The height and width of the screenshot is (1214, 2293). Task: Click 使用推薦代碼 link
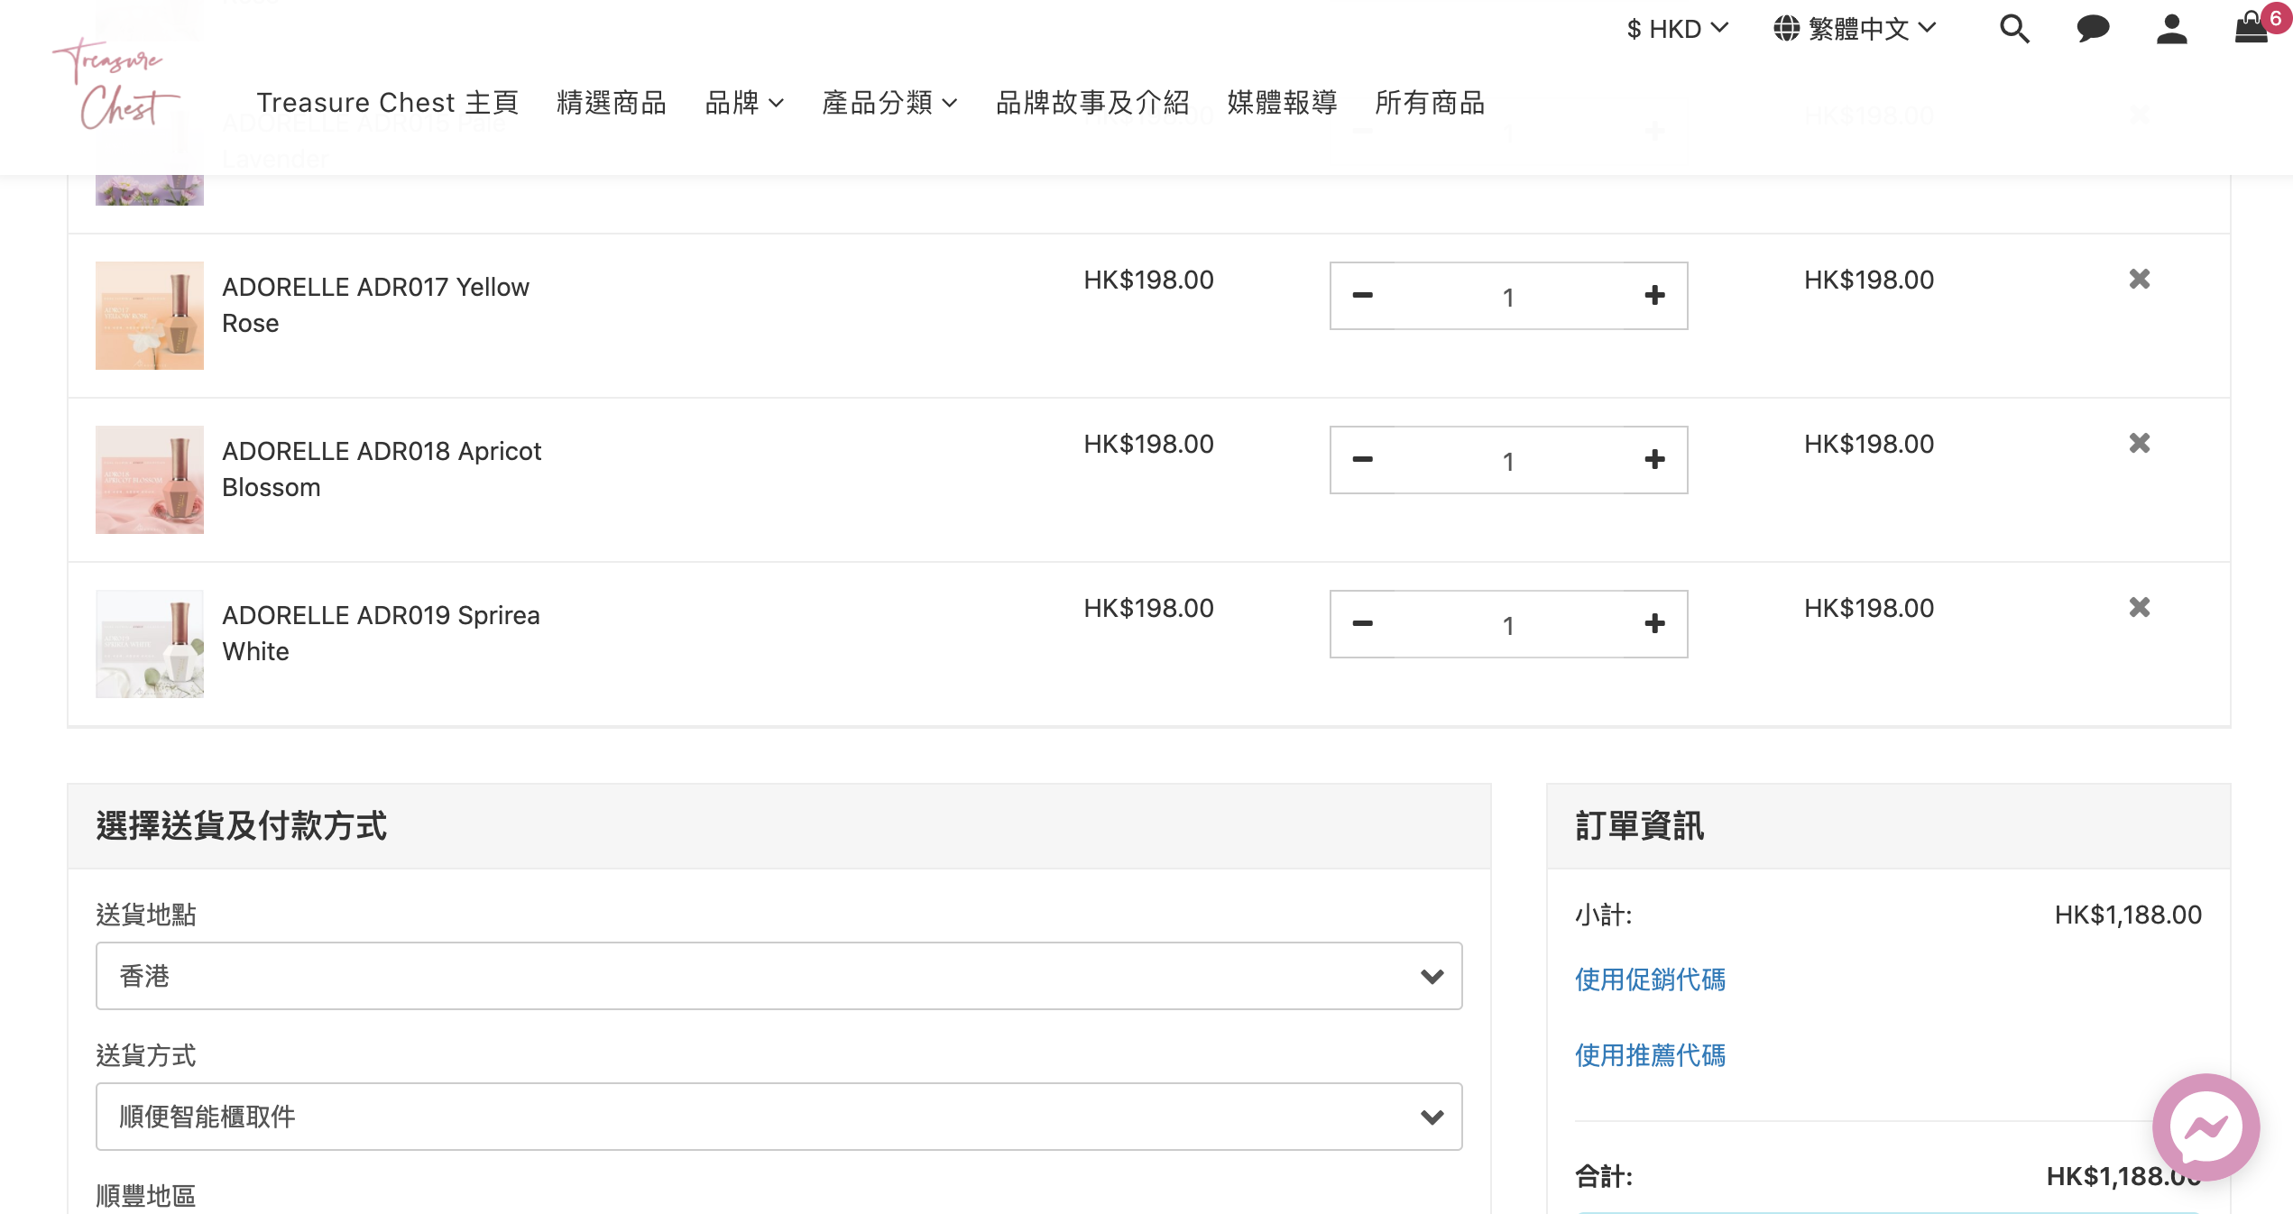click(1650, 1055)
